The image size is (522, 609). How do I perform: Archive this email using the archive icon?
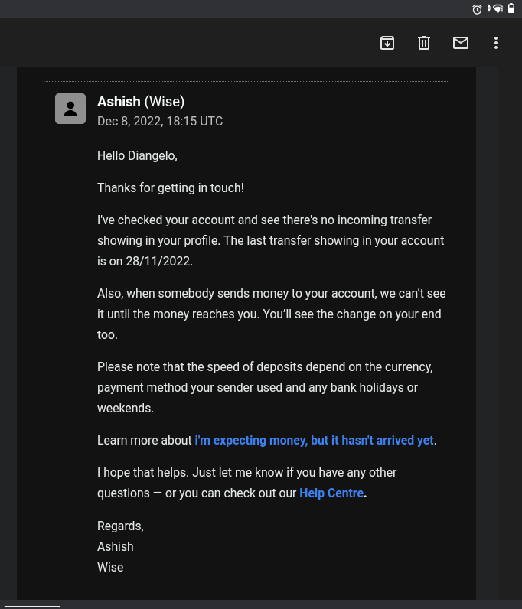tap(387, 43)
